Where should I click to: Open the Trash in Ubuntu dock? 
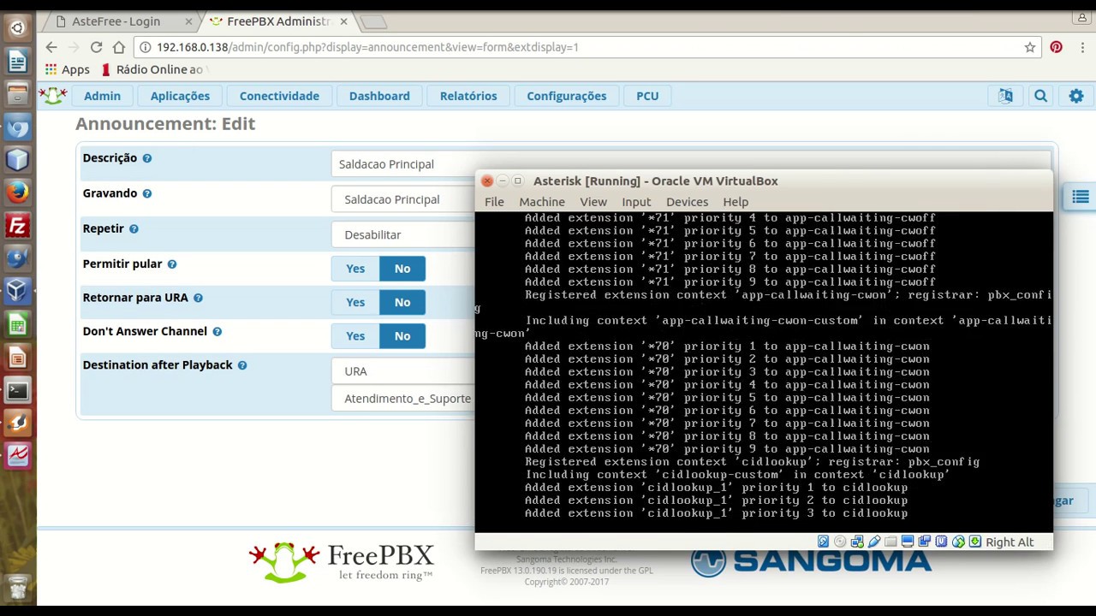pos(17,589)
